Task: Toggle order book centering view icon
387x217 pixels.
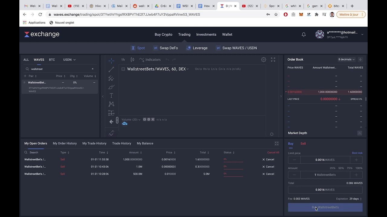Action: (x=360, y=59)
